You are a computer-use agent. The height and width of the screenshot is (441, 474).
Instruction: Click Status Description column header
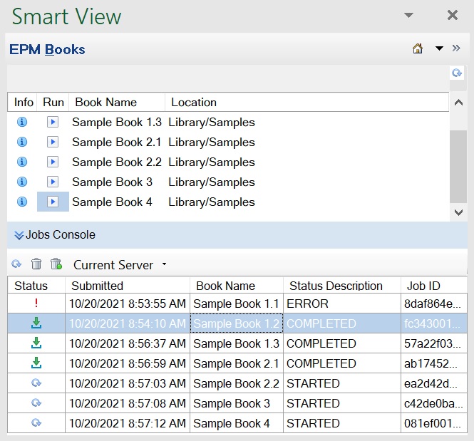point(336,286)
